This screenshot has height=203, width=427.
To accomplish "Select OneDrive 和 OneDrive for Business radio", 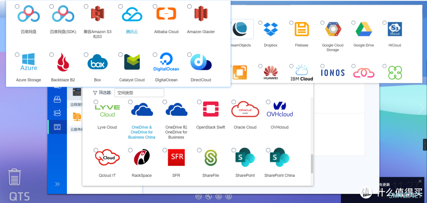I will coord(164,102).
